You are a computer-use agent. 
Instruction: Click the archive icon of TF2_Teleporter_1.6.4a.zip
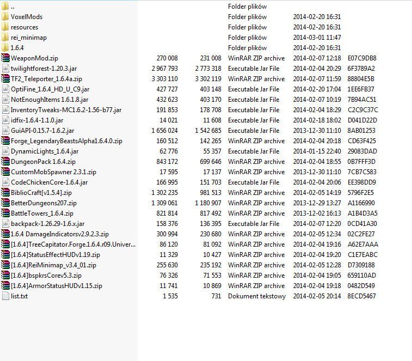[5, 78]
